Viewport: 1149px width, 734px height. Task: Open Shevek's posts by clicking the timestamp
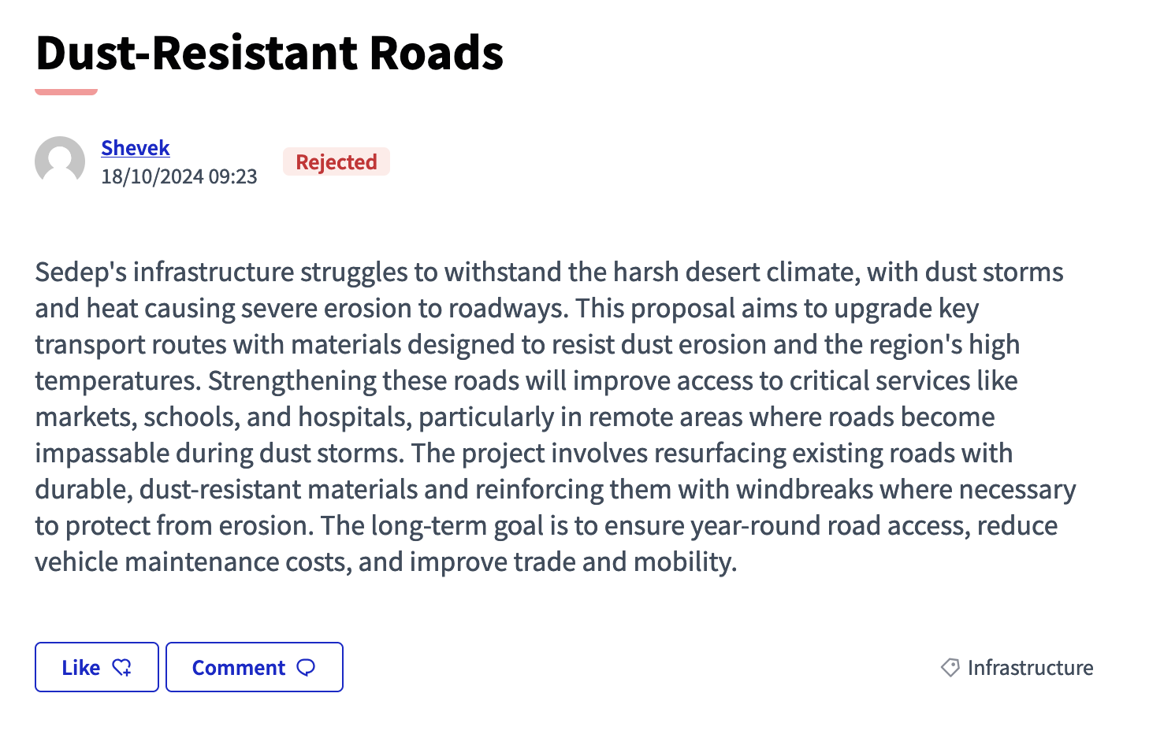pyautogui.click(x=180, y=176)
